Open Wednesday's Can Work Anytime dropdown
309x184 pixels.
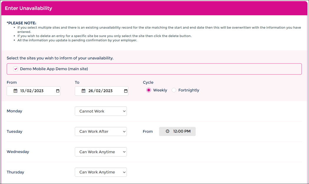point(101,152)
